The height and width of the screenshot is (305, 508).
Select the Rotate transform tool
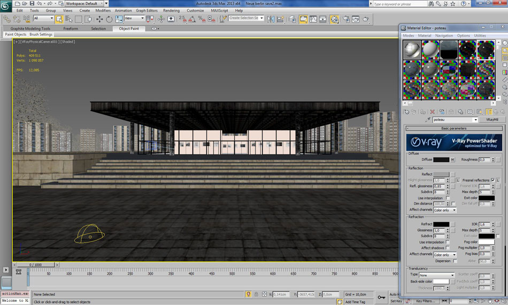[x=109, y=19]
